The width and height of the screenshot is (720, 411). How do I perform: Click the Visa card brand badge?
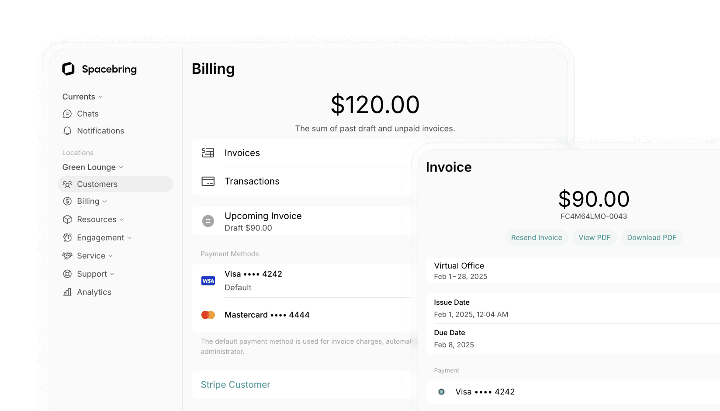[x=208, y=280]
